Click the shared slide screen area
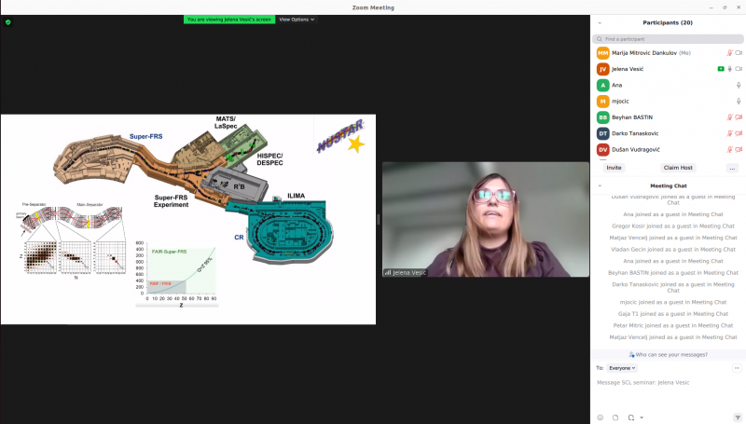The image size is (746, 424). [188, 219]
